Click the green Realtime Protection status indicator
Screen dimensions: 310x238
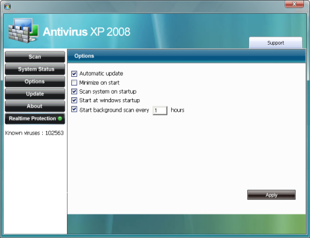click(x=60, y=118)
